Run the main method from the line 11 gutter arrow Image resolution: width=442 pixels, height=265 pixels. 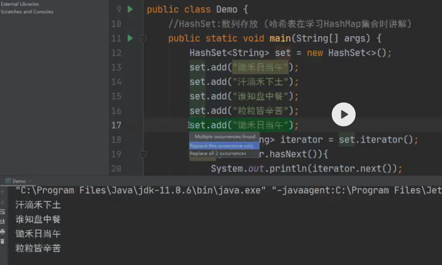(x=130, y=38)
